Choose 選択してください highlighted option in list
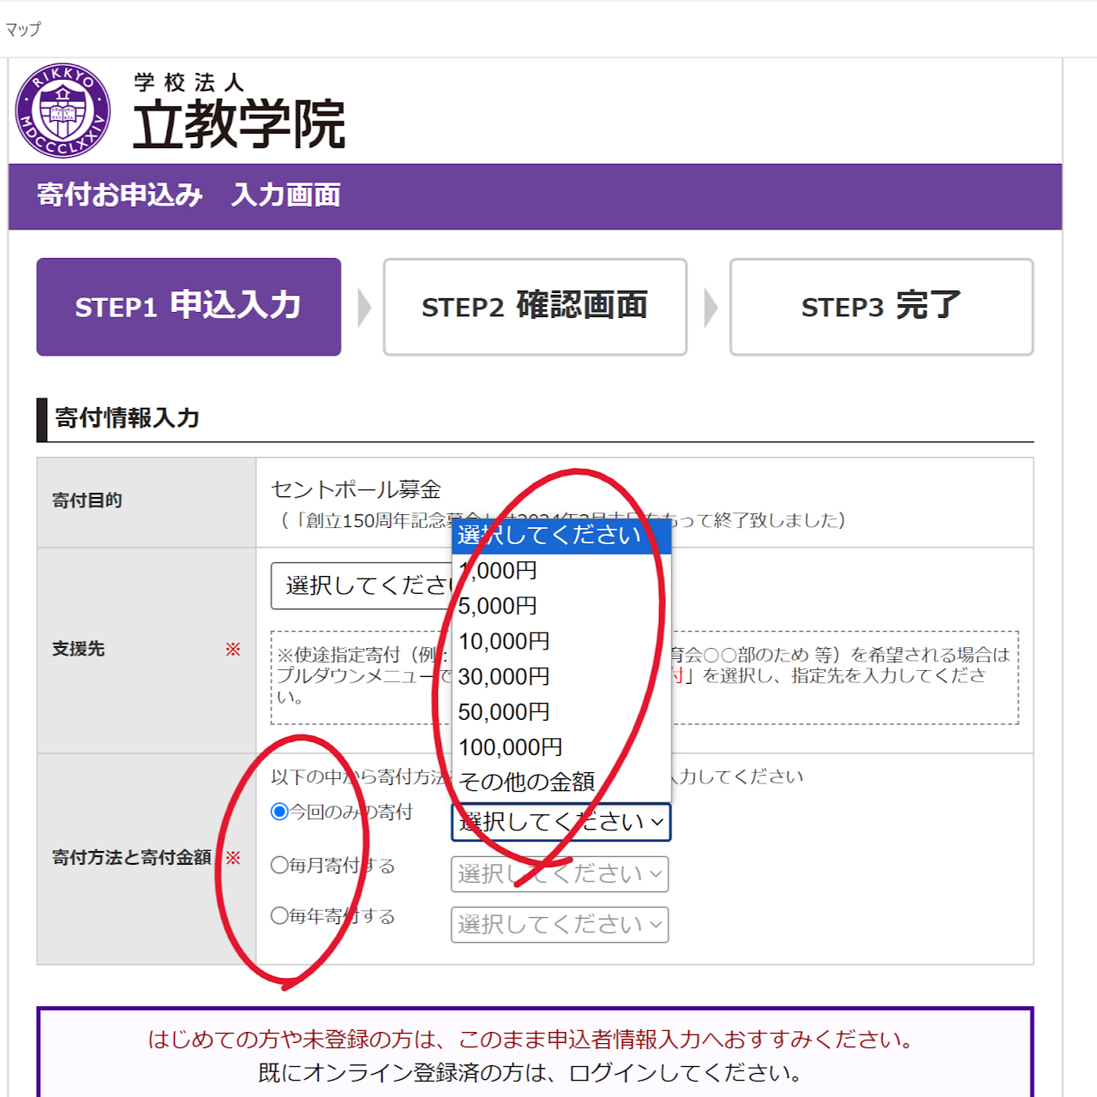The width and height of the screenshot is (1097, 1097). click(561, 536)
